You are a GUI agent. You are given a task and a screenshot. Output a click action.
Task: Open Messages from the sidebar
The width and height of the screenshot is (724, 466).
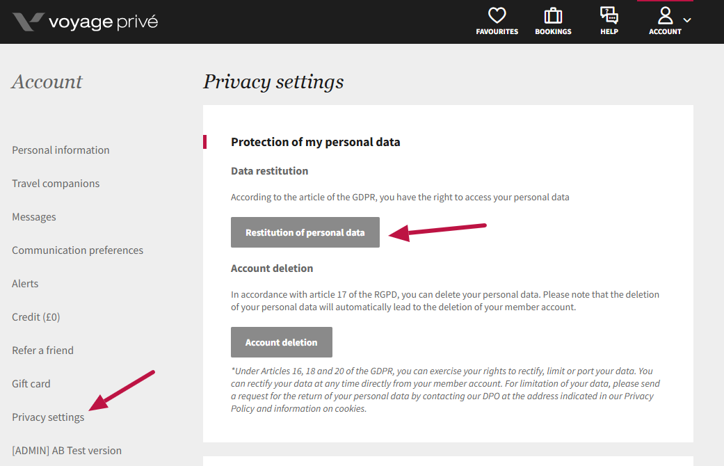tap(34, 217)
